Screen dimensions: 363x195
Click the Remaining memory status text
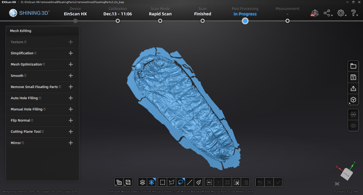pos(18,192)
